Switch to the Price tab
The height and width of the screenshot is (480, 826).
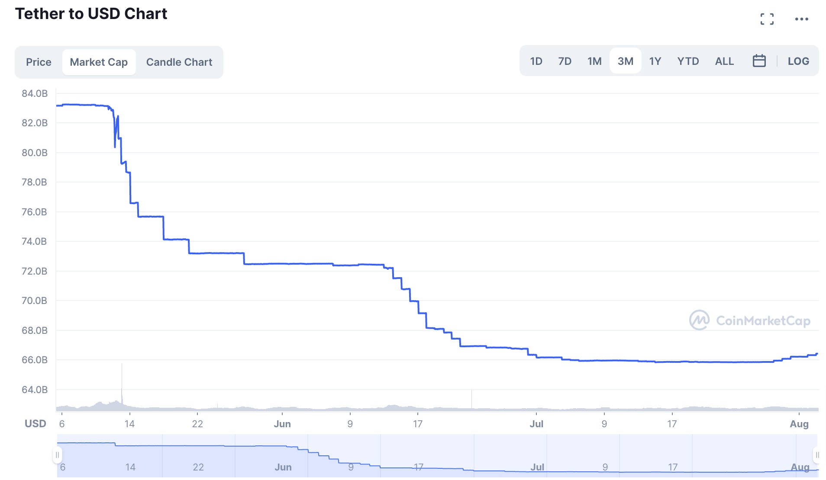pos(39,62)
